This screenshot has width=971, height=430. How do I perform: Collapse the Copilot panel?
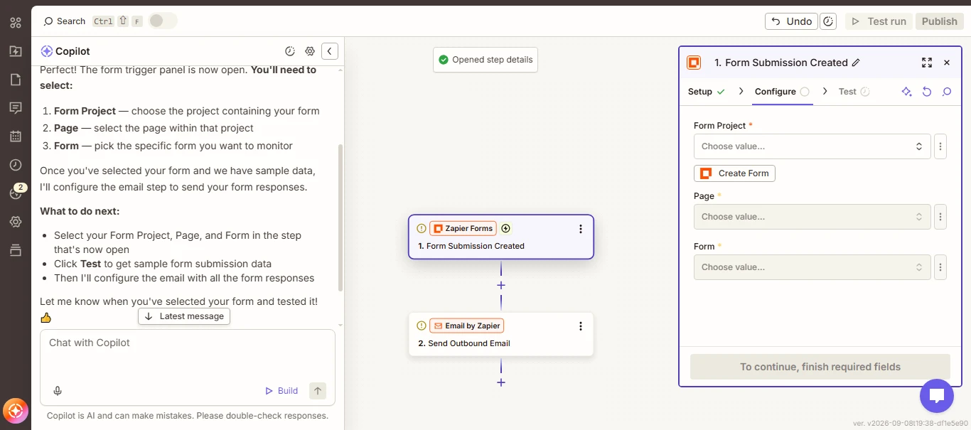[330, 51]
